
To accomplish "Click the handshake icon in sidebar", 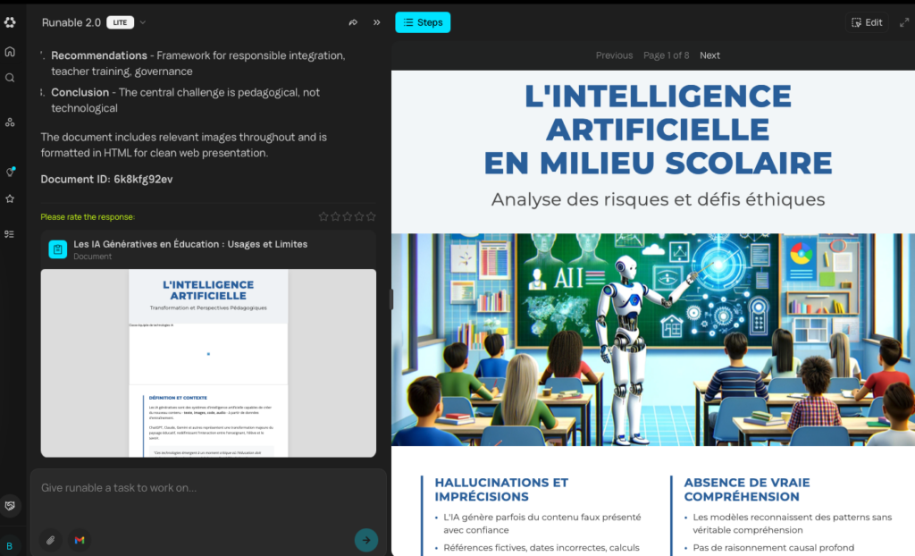I will click(x=10, y=506).
